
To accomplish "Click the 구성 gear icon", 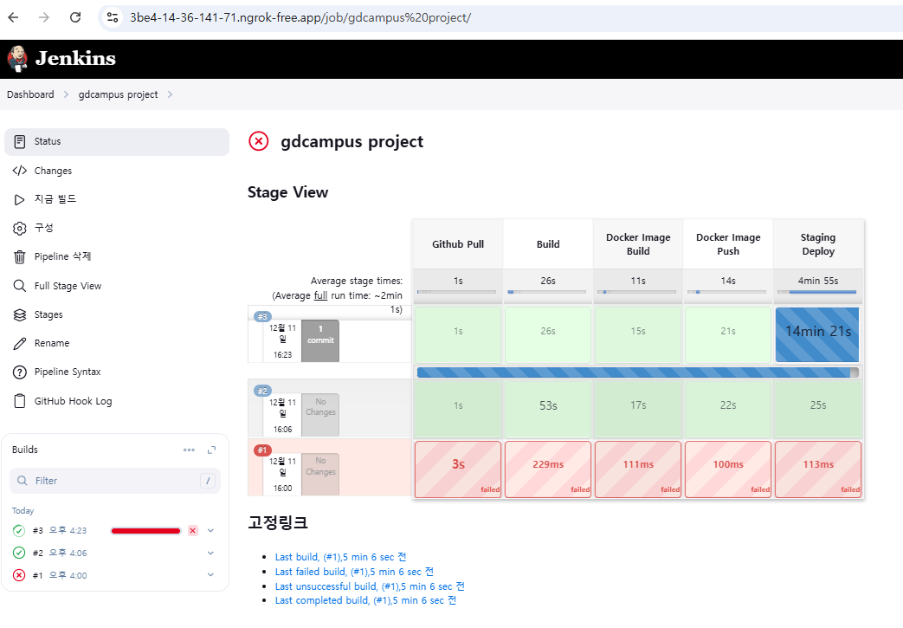I will [20, 228].
